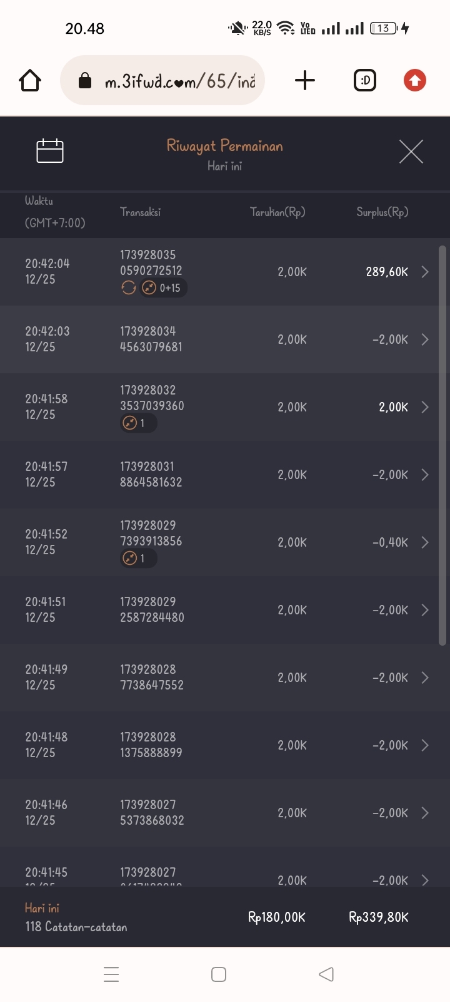The image size is (450, 1002).
Task: Close the Riwayat Permainan panel
Action: coord(411,152)
